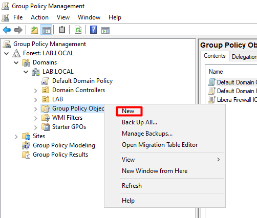
Task: Toggle the Show/Hide Console Tree toolbar icon
Action: (47, 30)
